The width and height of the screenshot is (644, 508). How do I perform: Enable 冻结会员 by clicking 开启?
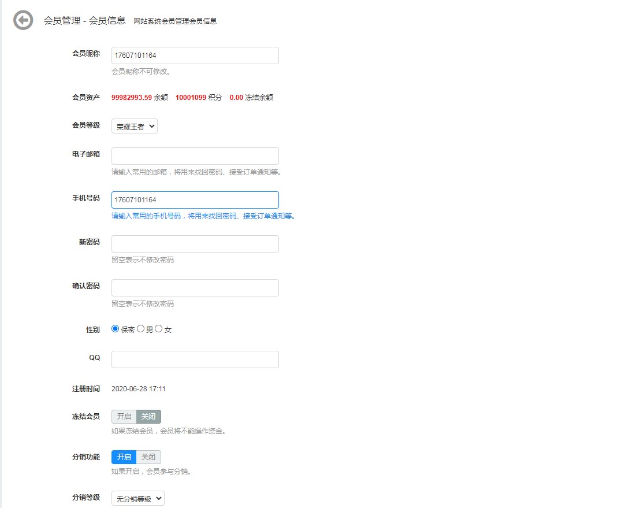click(124, 416)
